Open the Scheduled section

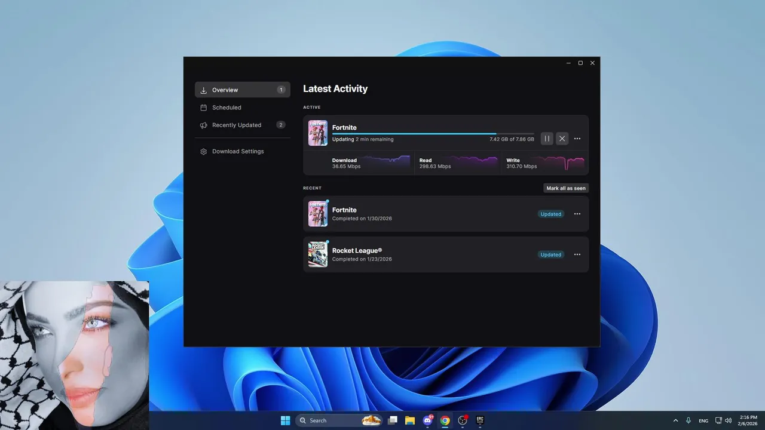pyautogui.click(x=243, y=107)
